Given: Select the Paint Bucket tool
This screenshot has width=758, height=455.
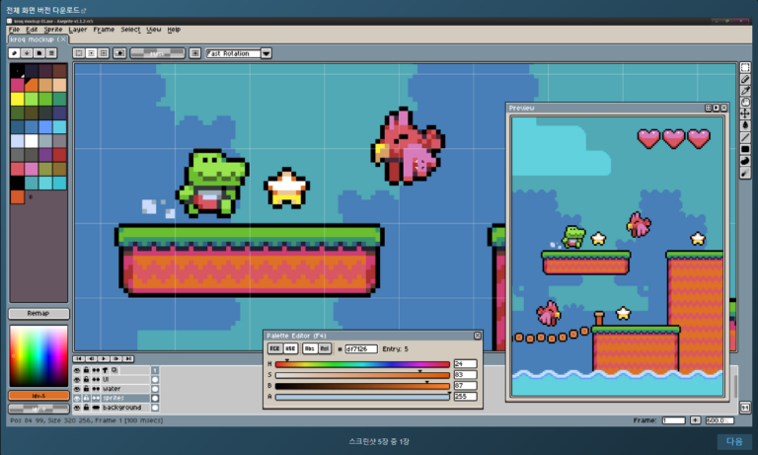Looking at the screenshot, I should [x=745, y=125].
